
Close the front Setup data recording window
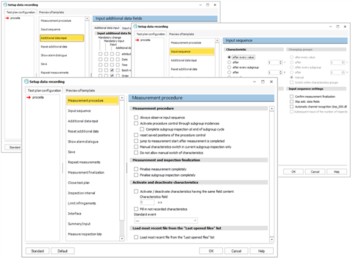tap(271, 82)
